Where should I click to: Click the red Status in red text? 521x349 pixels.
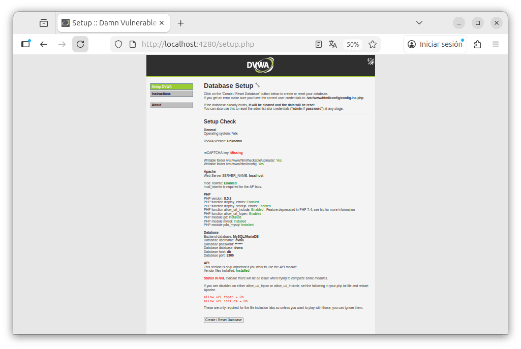tap(213, 278)
